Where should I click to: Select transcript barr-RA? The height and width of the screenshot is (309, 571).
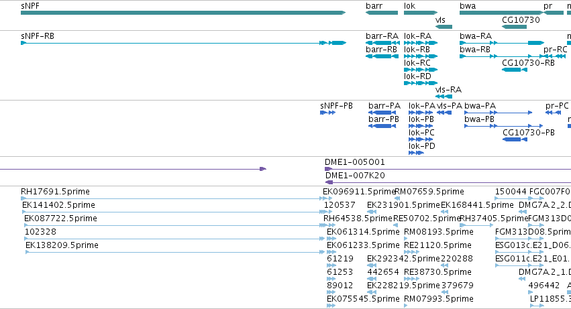[382, 36]
